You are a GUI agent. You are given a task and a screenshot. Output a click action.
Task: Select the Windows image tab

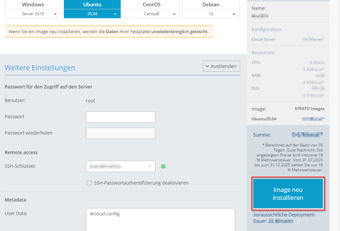pyautogui.click(x=33, y=5)
